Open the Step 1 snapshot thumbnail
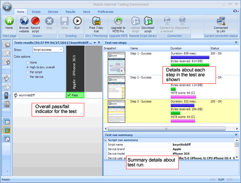Viewport: 241px width, 183px height. pyautogui.click(x=117, y=63)
